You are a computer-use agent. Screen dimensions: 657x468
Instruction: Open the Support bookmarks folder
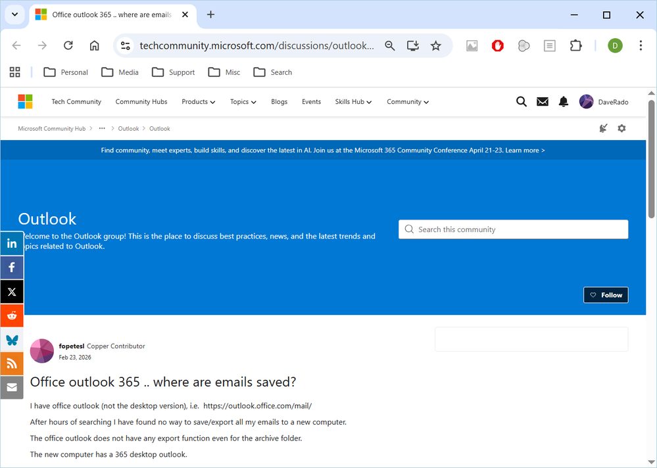tap(173, 72)
